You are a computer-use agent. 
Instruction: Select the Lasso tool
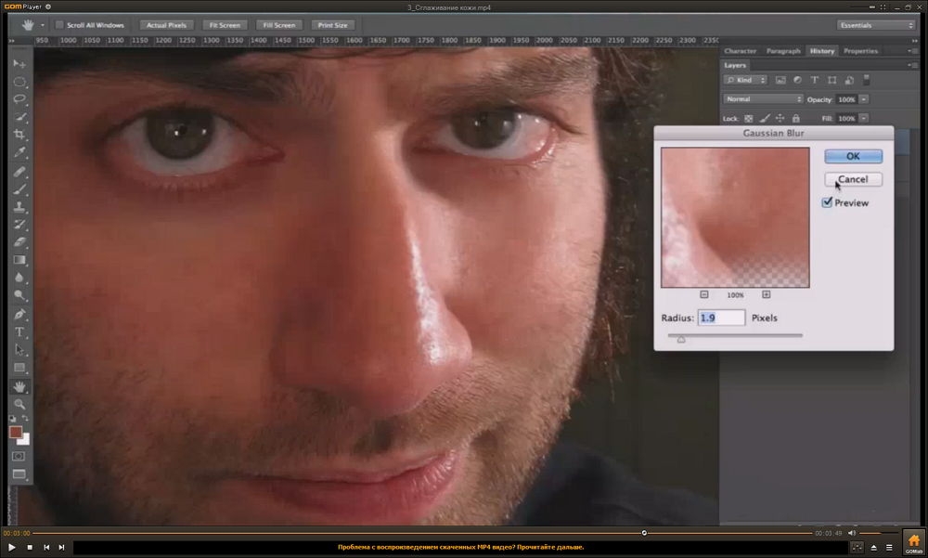[x=19, y=99]
